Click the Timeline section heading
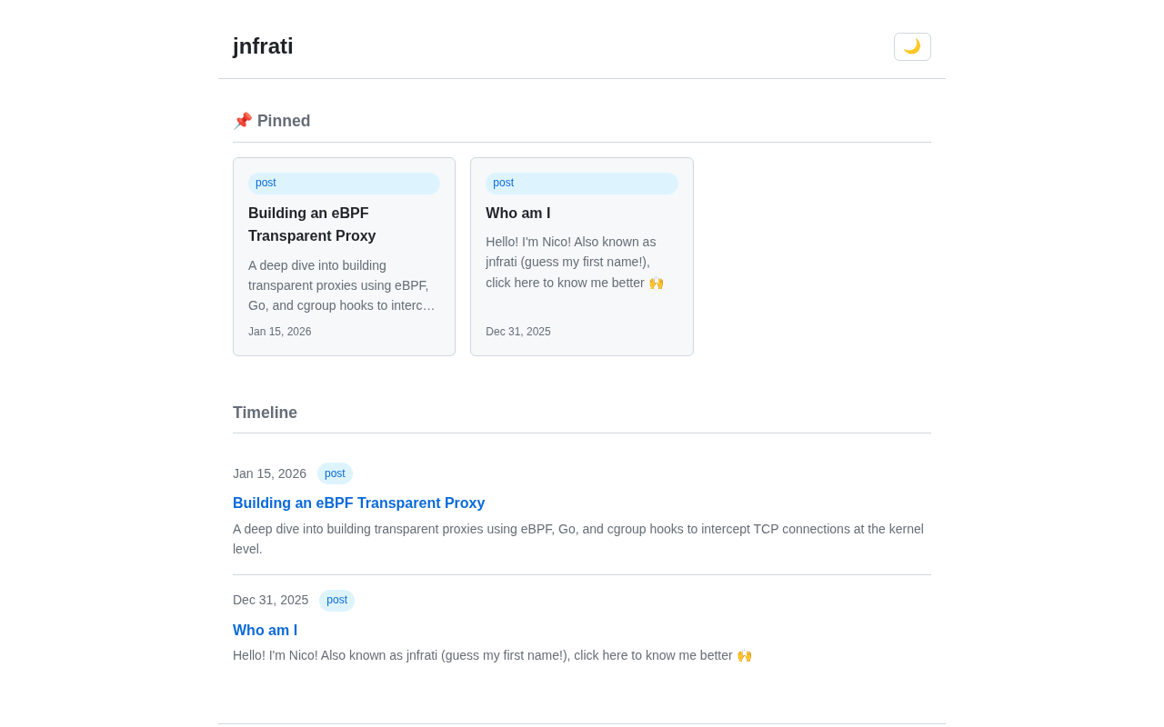 click(265, 413)
